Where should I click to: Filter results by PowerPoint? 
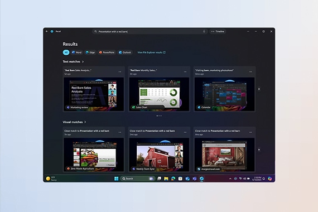(107, 52)
